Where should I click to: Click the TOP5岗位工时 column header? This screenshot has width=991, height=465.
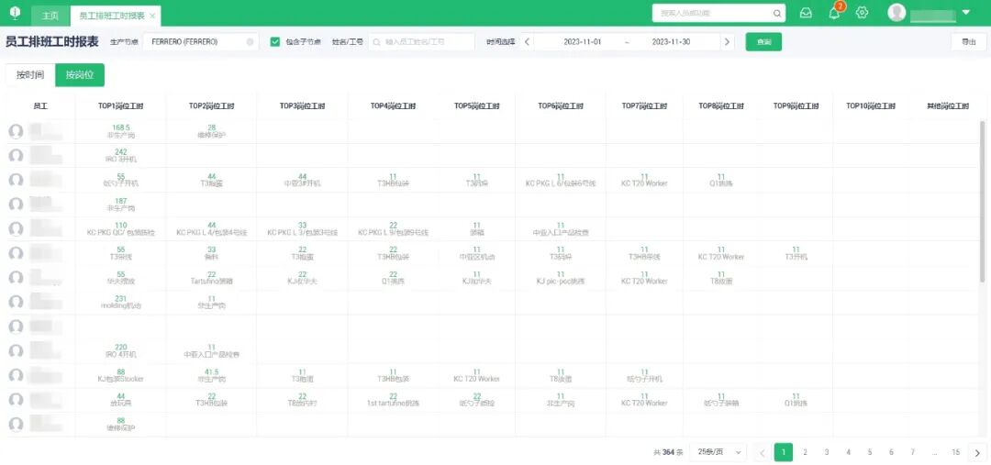[x=476, y=106]
